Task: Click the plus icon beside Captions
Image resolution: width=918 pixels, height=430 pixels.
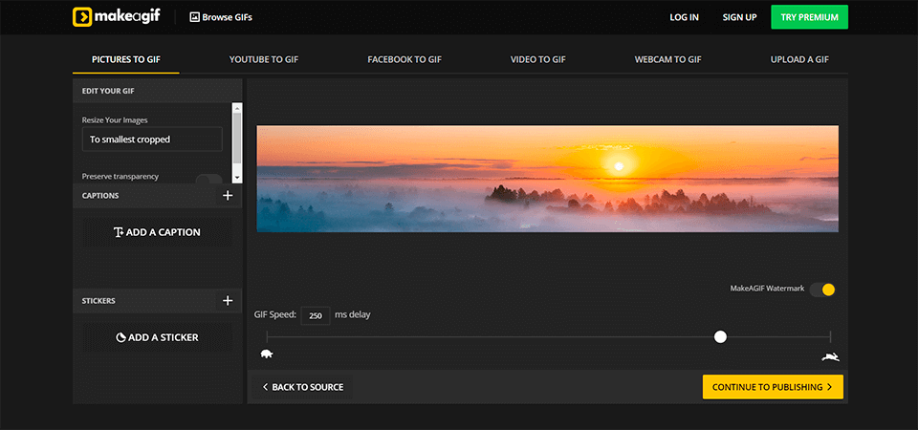Action: coord(228,196)
